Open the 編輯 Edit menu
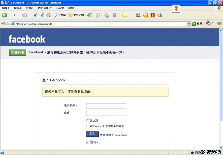This screenshot has width=223, height=155. 18,8
